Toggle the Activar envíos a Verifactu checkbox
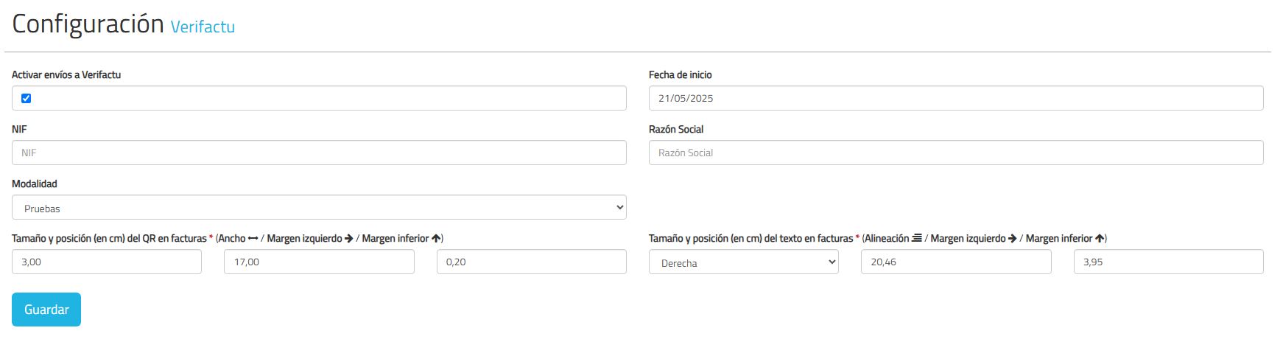1283x339 pixels. point(27,99)
